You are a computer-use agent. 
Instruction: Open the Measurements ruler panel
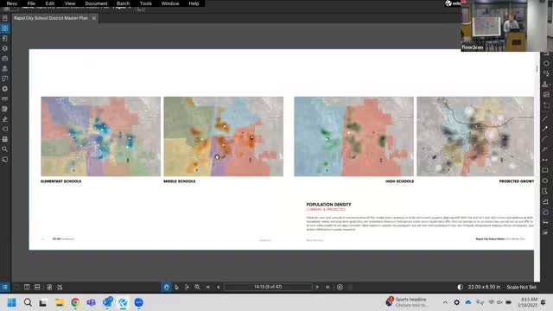(x=5, y=98)
